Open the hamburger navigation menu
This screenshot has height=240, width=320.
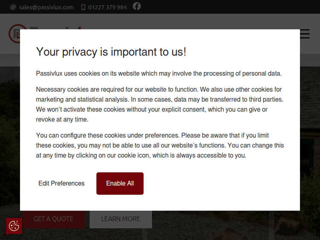coord(305,34)
